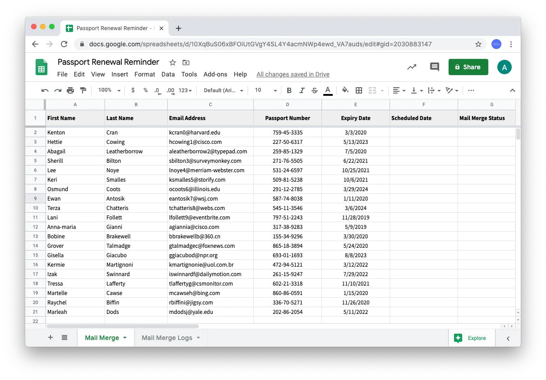The image size is (546, 380).
Task: Open the Add-ons menu
Action: [x=215, y=74]
